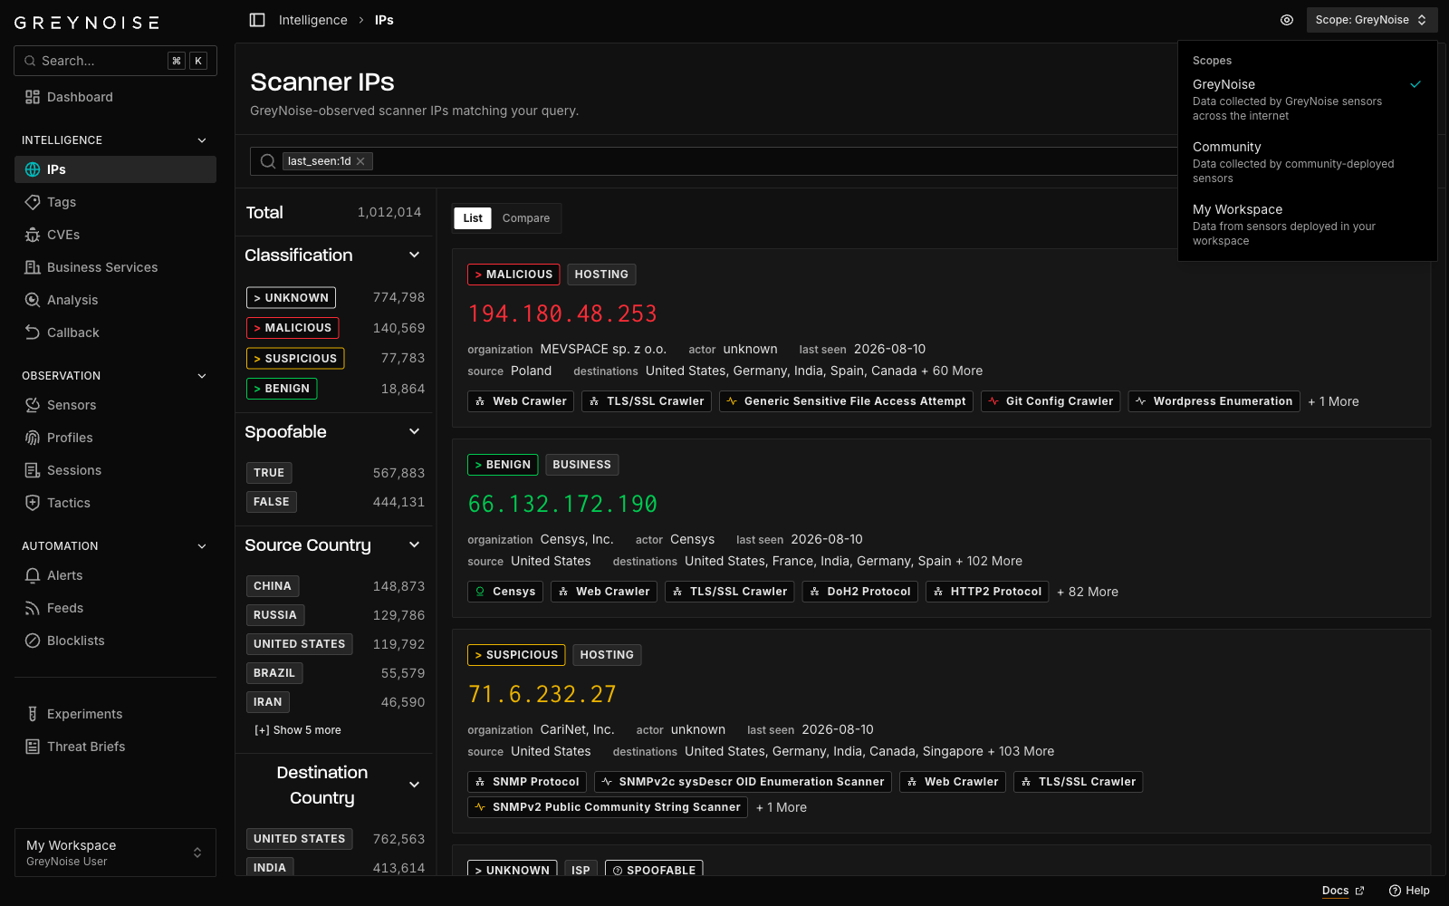1449x906 pixels.
Task: Show the + 82 More tags
Action: click(1088, 592)
